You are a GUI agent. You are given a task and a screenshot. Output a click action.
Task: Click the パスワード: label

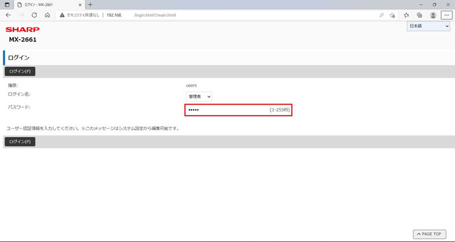(19, 107)
